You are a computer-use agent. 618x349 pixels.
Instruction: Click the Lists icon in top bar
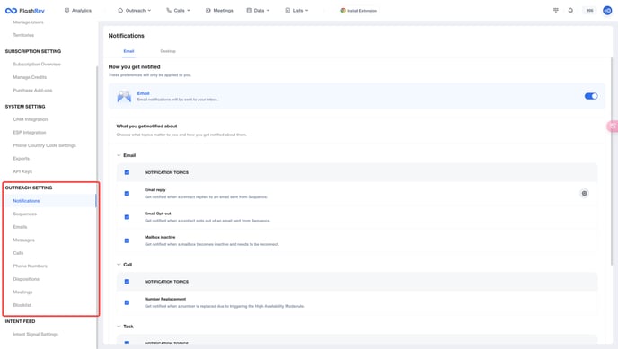pos(287,10)
